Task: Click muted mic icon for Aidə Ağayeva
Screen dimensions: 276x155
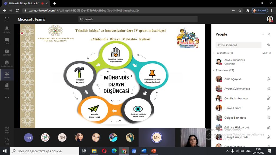Action: click(x=269, y=79)
